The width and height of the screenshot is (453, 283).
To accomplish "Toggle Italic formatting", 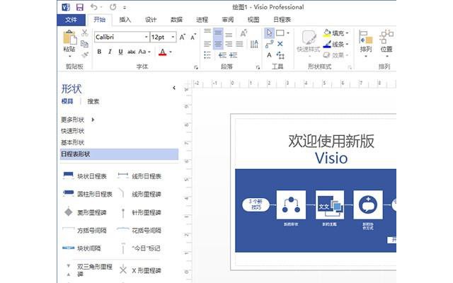I will click(110, 52).
